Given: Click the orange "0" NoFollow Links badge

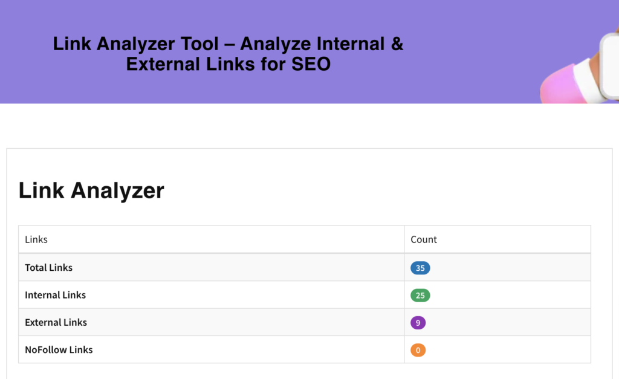Looking at the screenshot, I should 418,349.
